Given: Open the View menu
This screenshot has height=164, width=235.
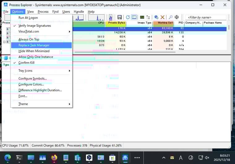Looking at the screenshot, I should pos(30,12).
